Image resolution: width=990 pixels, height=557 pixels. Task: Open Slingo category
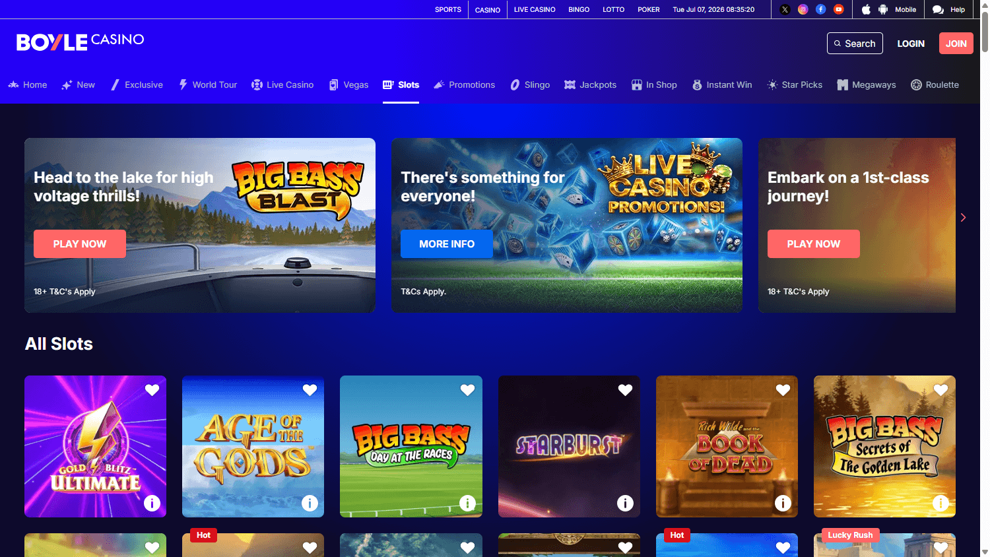coord(530,84)
